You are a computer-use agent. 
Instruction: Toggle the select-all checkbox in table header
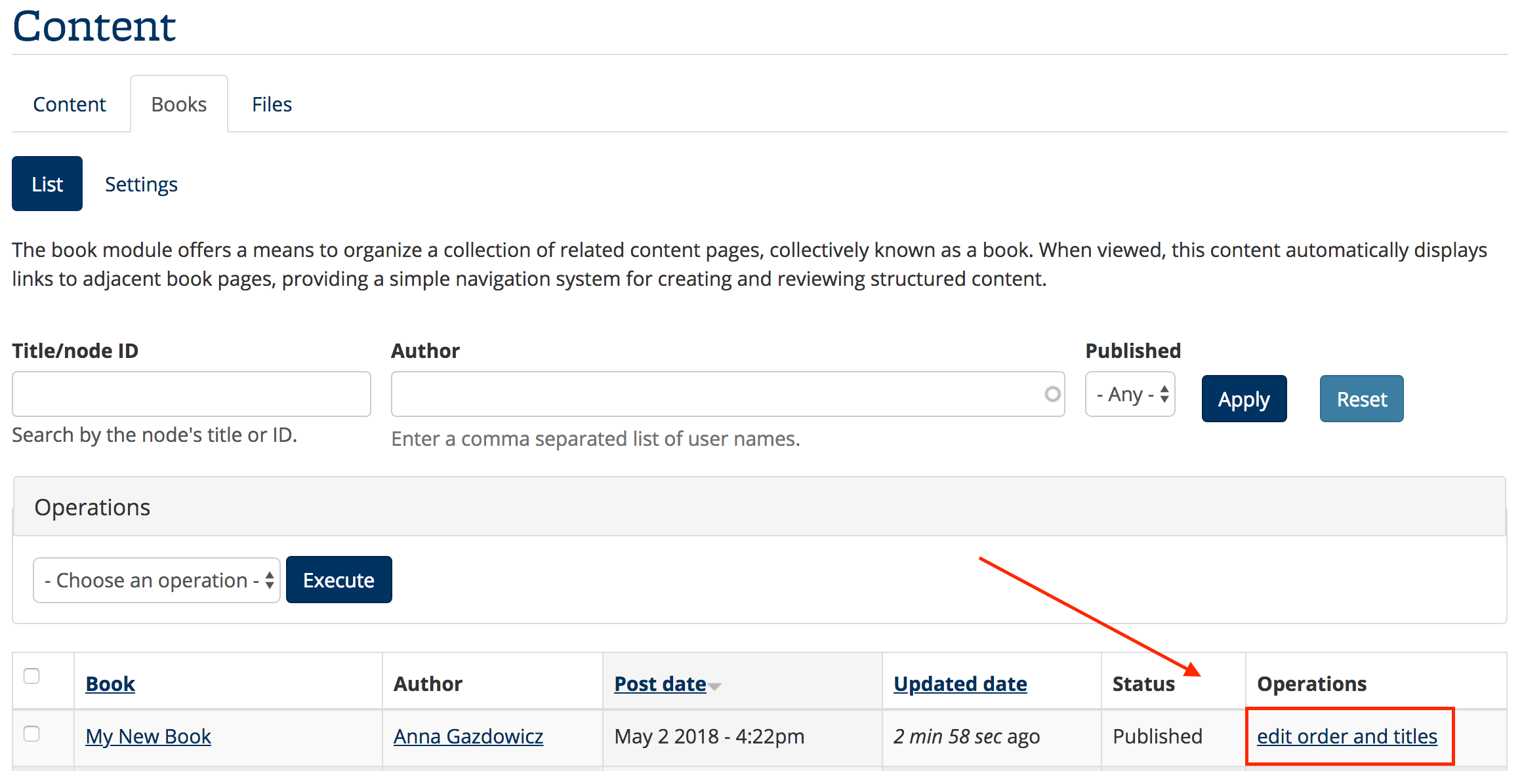tap(31, 676)
